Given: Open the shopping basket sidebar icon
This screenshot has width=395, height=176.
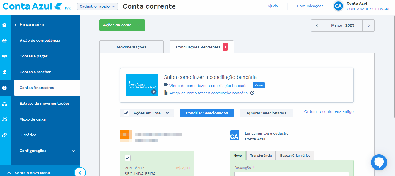Looking at the screenshot, I should [4, 41].
